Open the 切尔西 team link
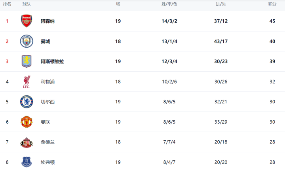 click(x=47, y=102)
